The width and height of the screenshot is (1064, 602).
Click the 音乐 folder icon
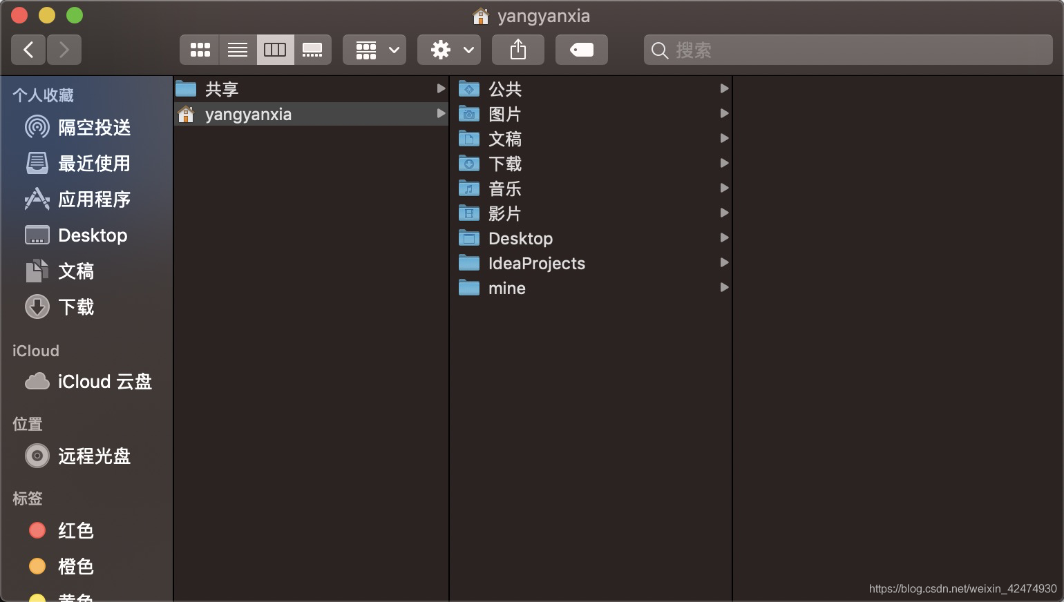[x=469, y=188]
